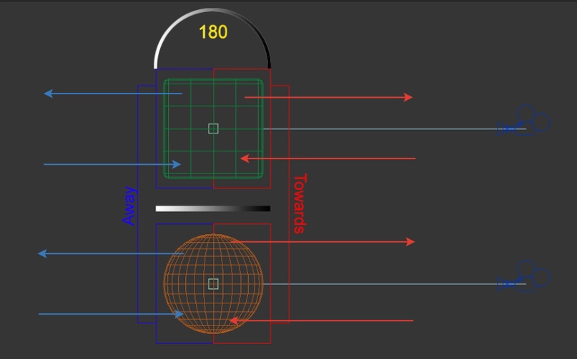
Task: Click the blue "Away" label
Action: [x=129, y=206]
